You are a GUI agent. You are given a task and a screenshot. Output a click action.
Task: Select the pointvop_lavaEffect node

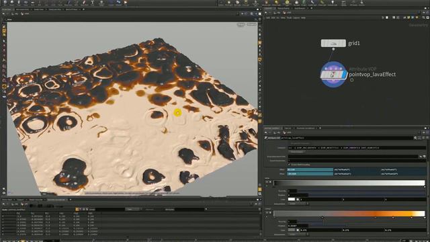pos(333,75)
